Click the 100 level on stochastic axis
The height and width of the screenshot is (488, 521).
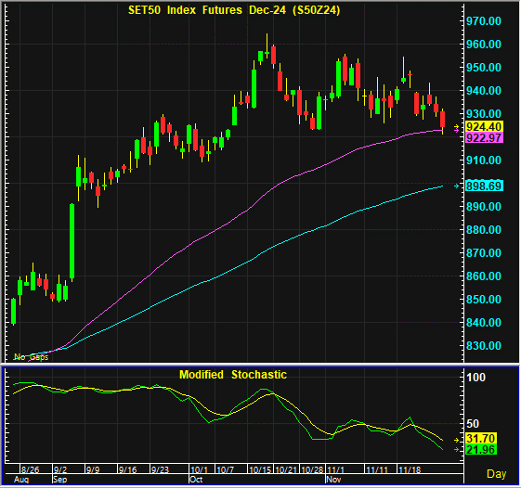[x=475, y=378]
